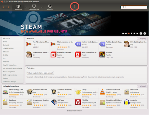Click the search input field

point(134,7)
